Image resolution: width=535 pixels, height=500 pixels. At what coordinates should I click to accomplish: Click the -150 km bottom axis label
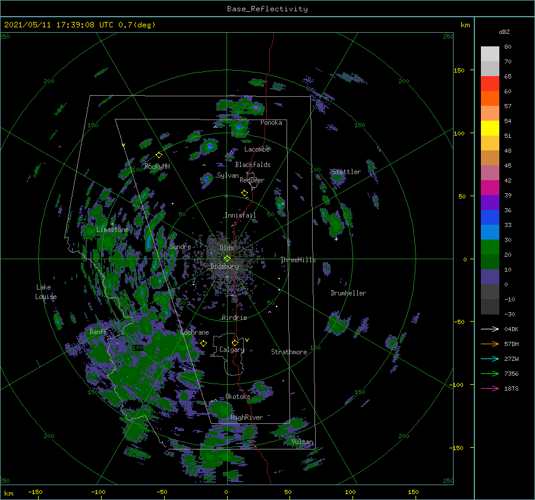35,492
